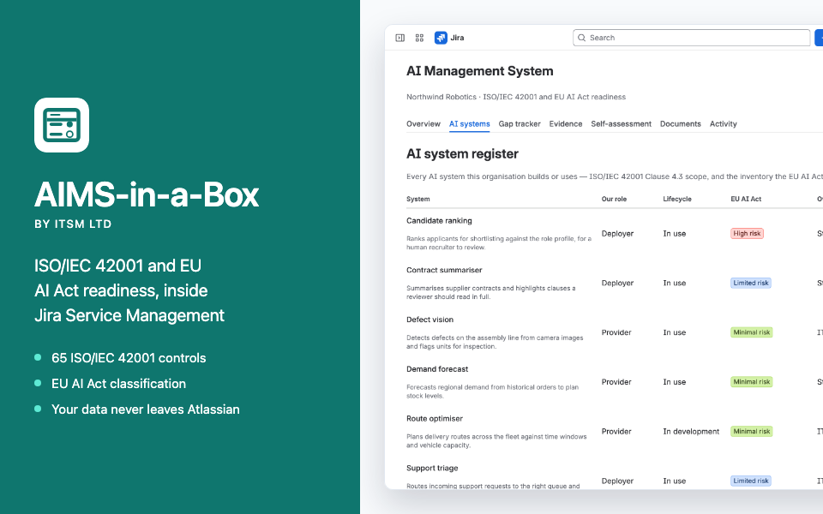The image size is (823, 514).
Task: Open the Overview tab
Action: tap(423, 123)
